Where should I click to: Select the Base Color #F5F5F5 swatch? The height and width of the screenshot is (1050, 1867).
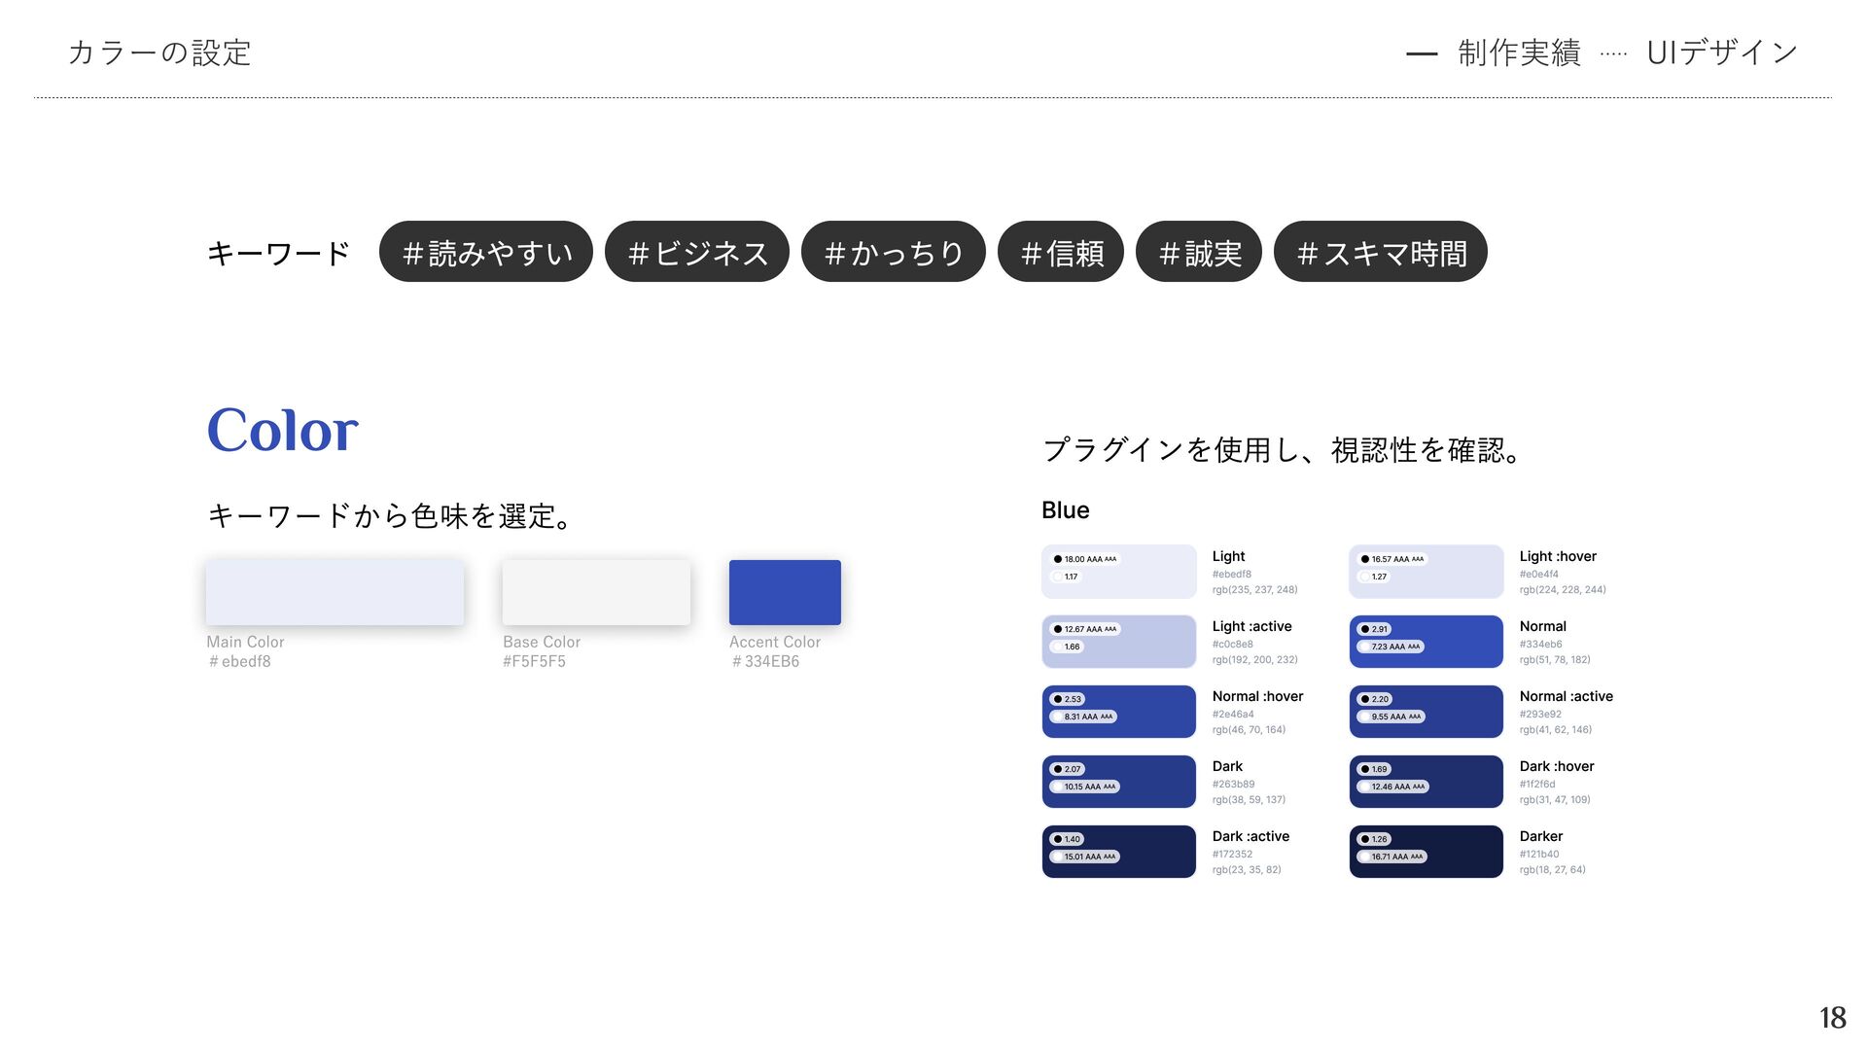point(596,592)
